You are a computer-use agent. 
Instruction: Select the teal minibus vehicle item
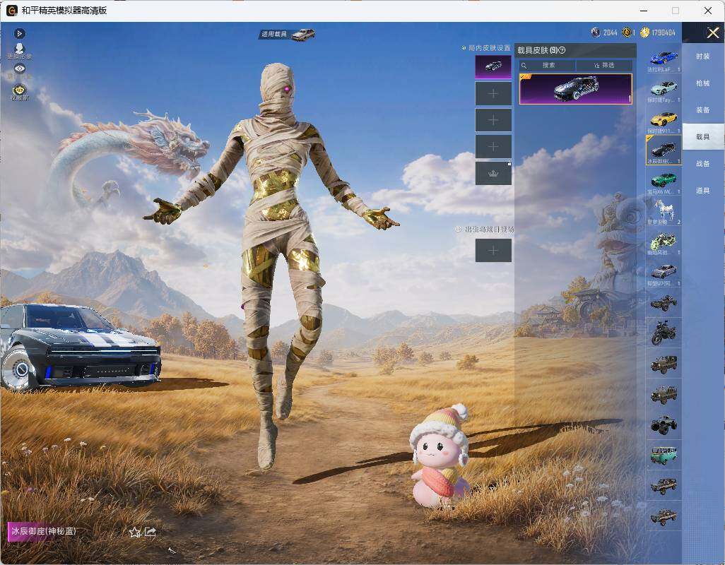tap(664, 455)
